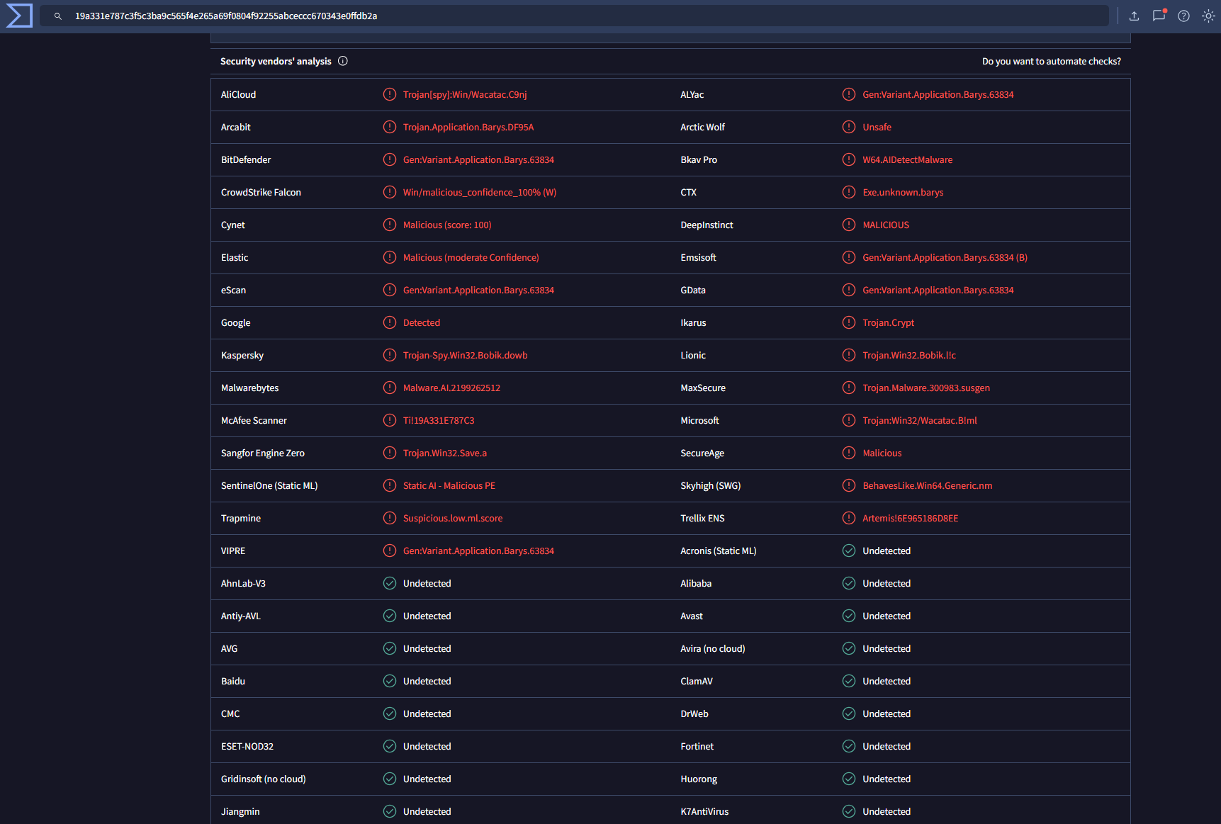This screenshot has height=824, width=1221.
Task: Click the 'Avira (no cloud)' vendor name
Action: click(x=713, y=648)
